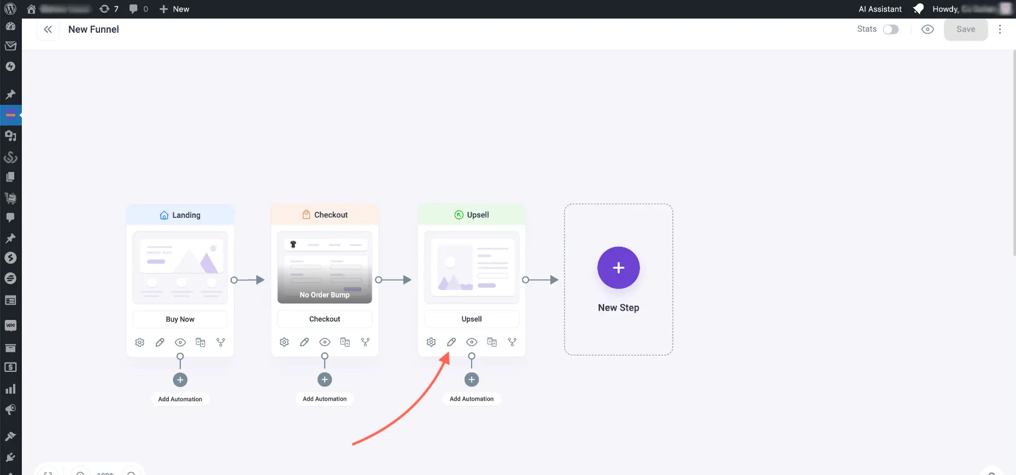Preview the funnel using header eye icon

click(927, 29)
